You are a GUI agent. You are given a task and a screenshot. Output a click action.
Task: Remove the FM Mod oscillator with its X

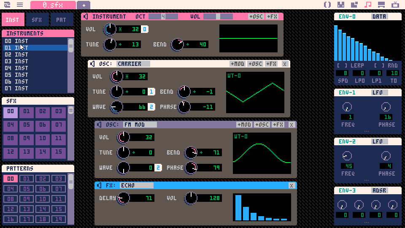click(292, 125)
